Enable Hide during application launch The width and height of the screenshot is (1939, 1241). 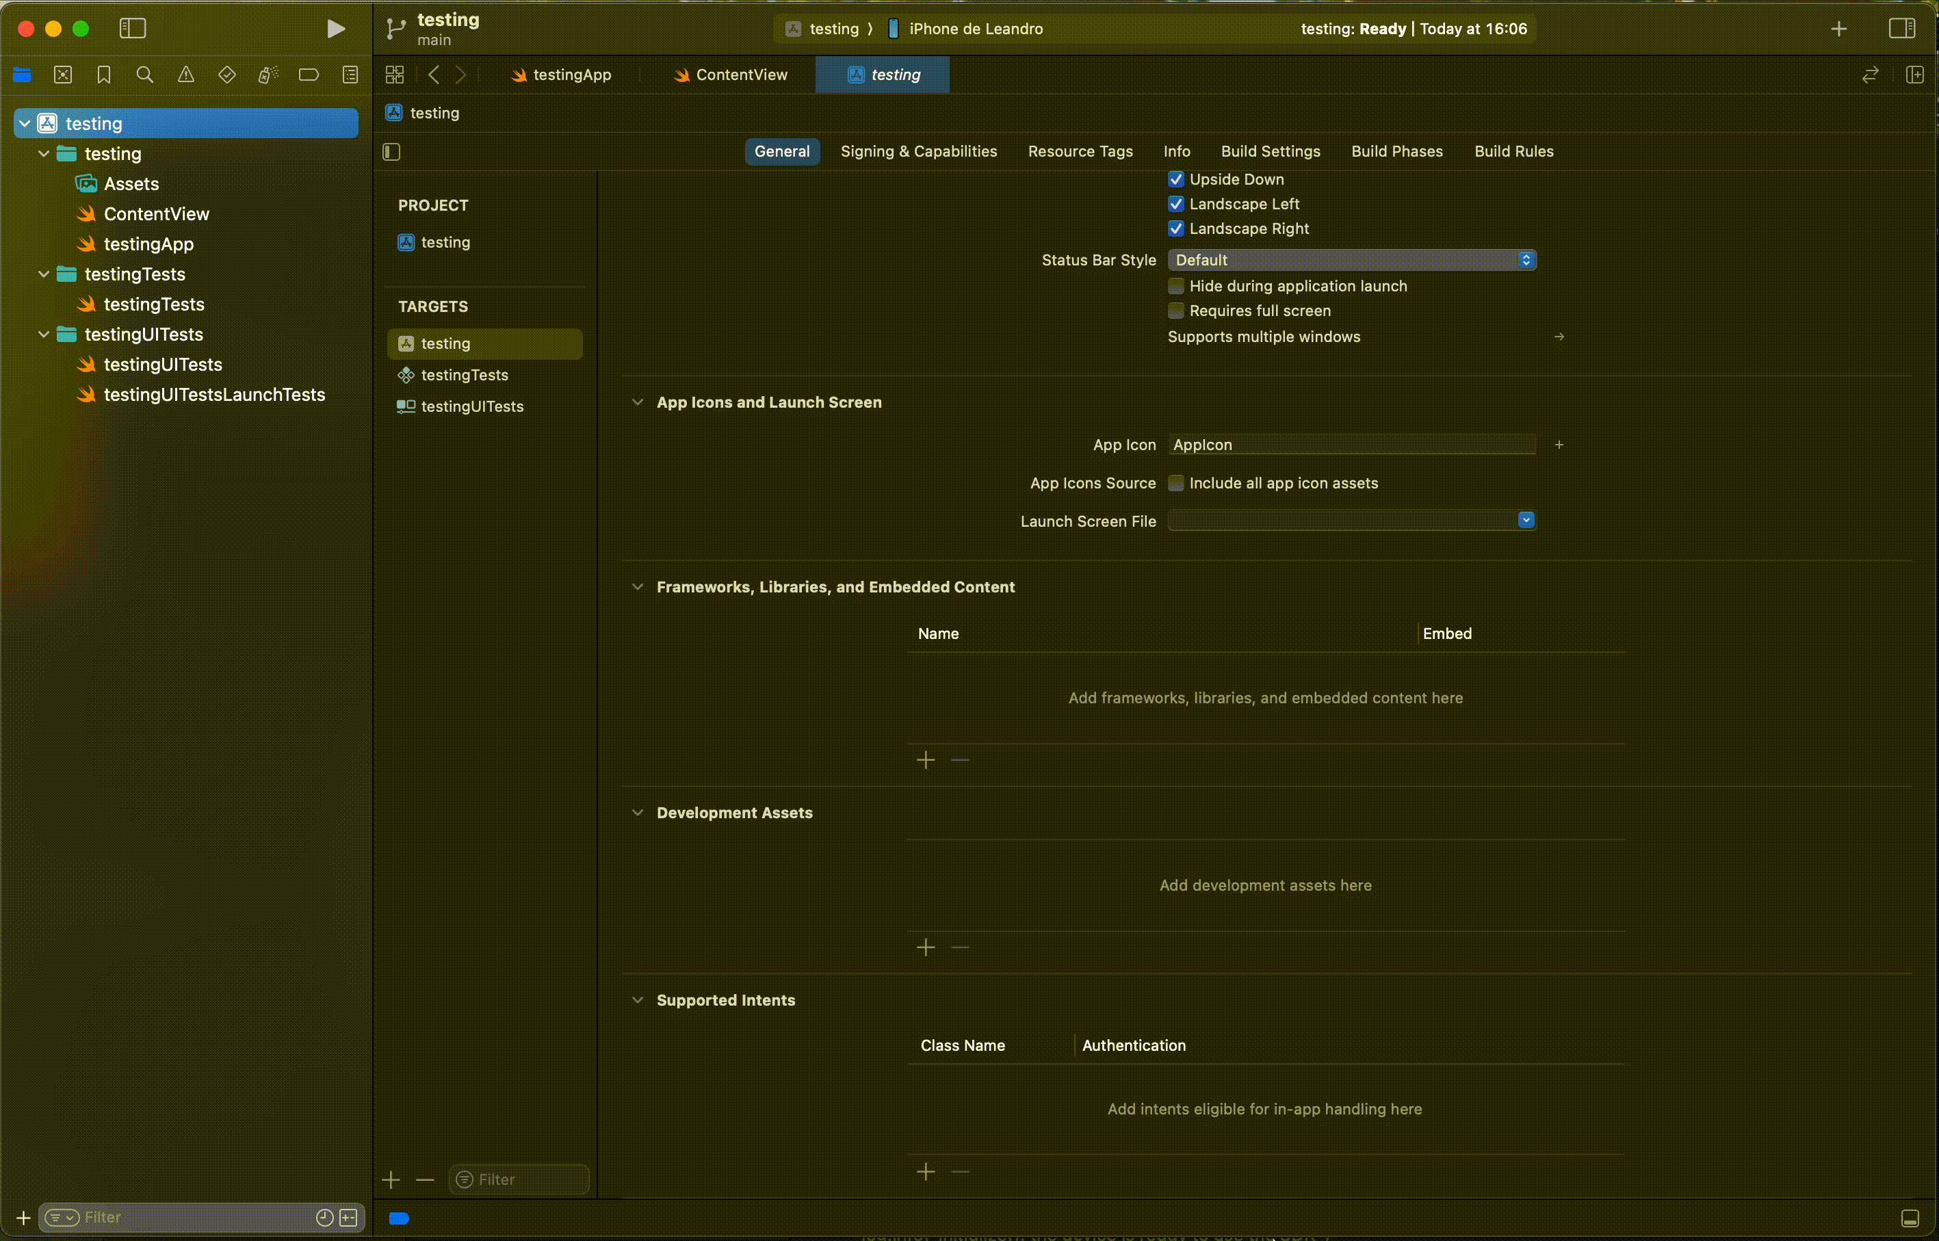[x=1176, y=287]
